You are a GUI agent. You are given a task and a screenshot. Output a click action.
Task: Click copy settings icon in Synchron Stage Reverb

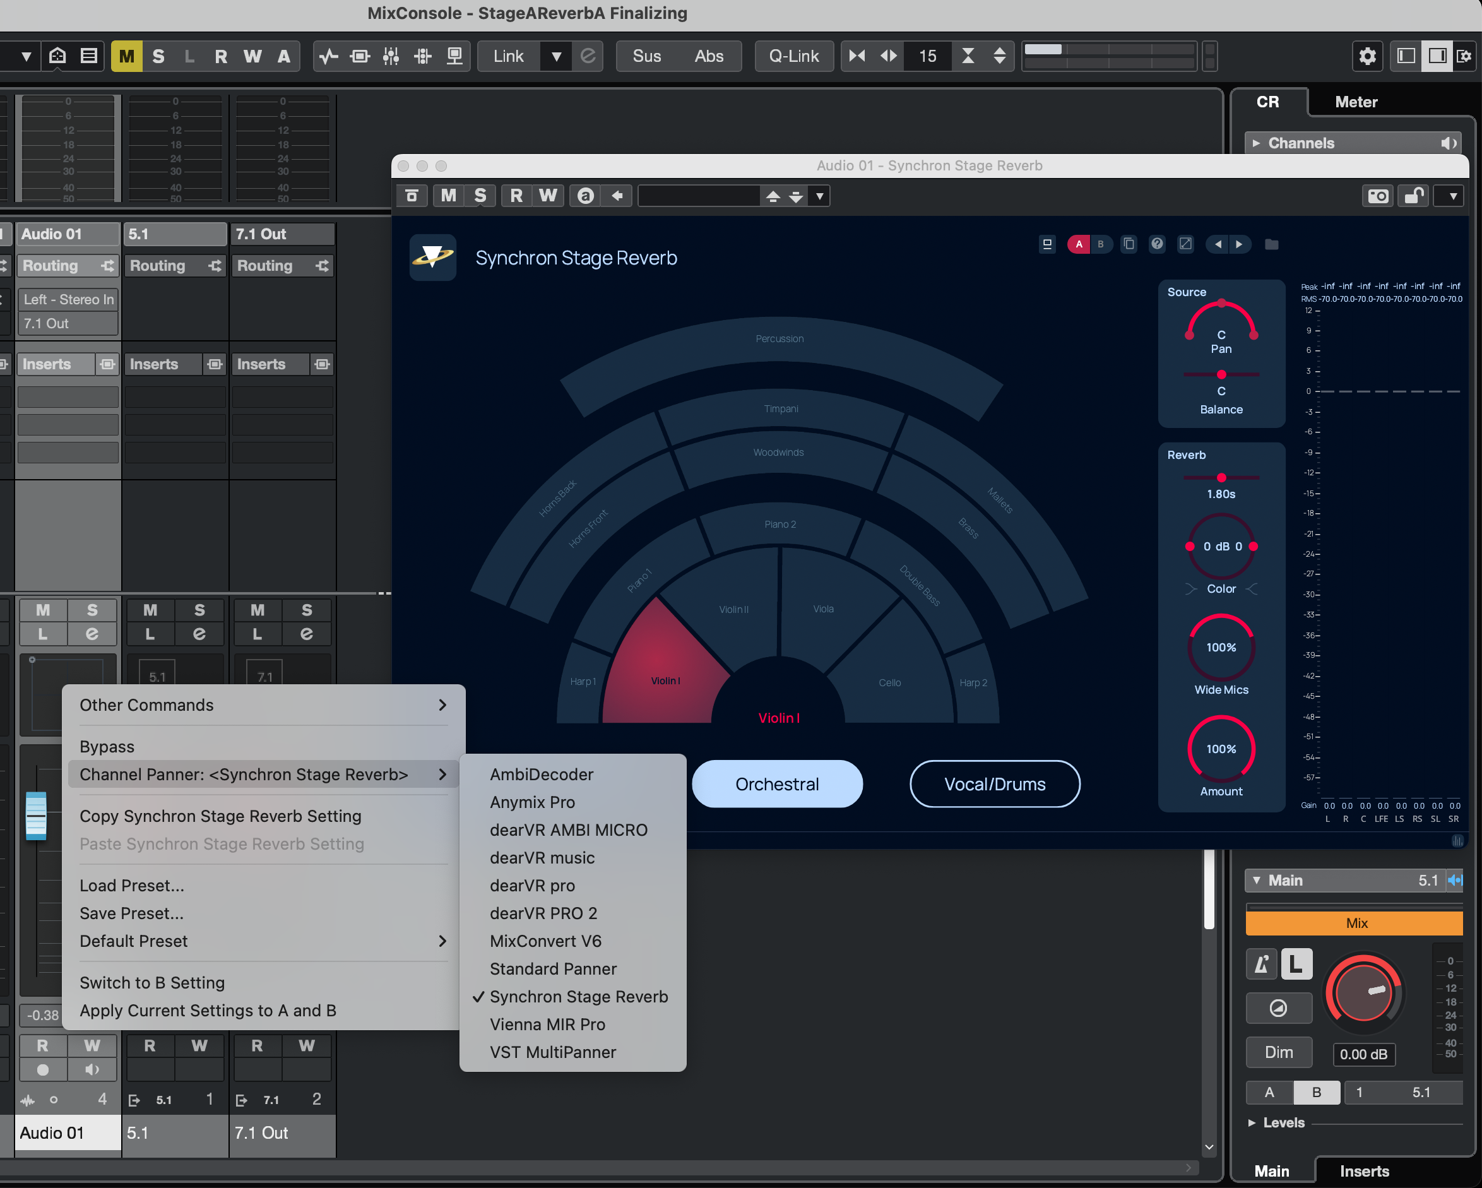1129,244
